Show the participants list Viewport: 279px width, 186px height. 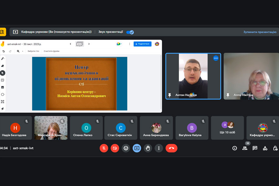pyautogui.click(x=245, y=148)
